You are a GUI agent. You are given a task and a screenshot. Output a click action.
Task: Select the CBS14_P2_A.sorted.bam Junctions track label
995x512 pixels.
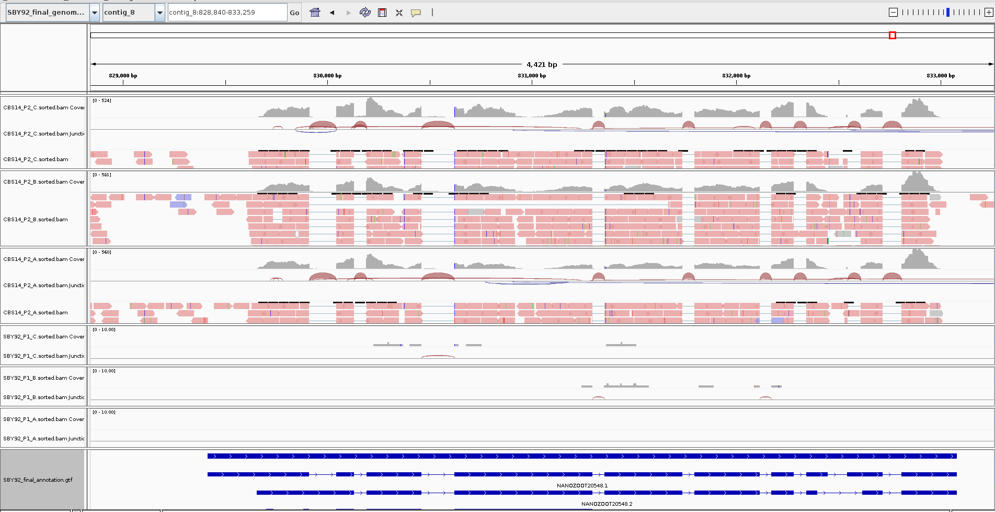click(44, 286)
